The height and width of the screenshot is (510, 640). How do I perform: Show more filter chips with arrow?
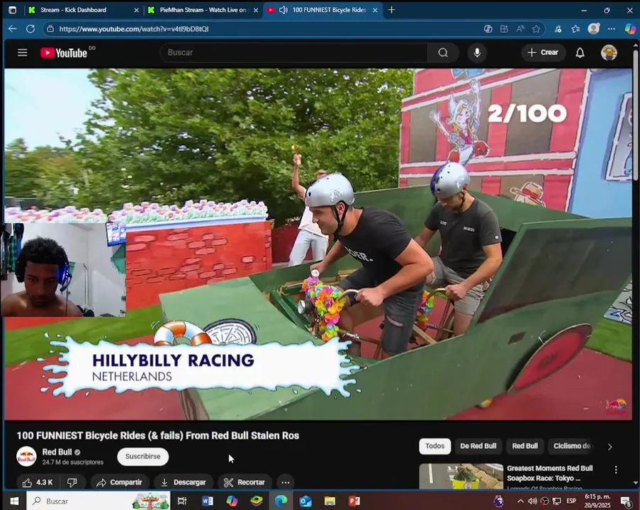610,447
